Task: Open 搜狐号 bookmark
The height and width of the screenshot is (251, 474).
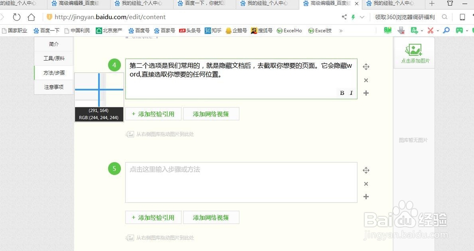Action: (x=262, y=30)
